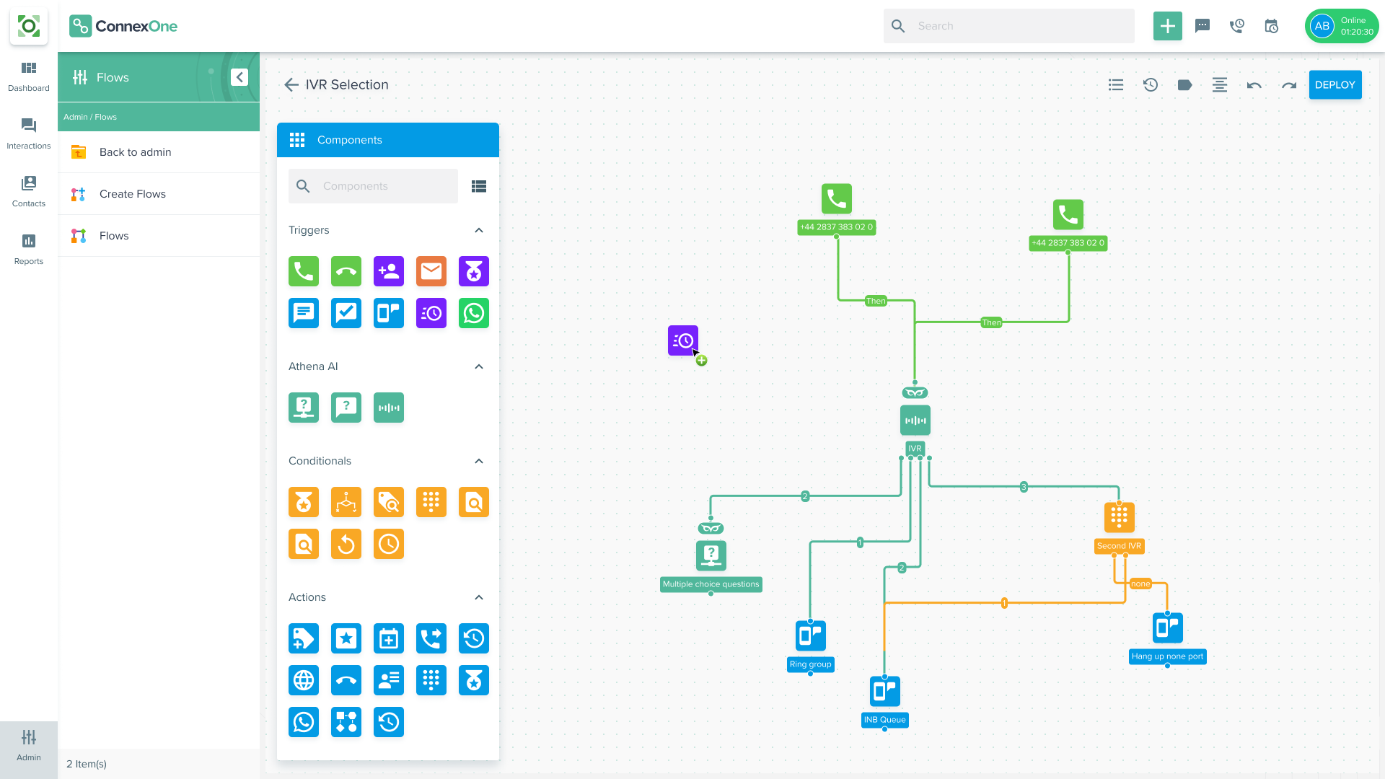Click the Multiple choice questions node
The image size is (1385, 779).
[x=711, y=555]
